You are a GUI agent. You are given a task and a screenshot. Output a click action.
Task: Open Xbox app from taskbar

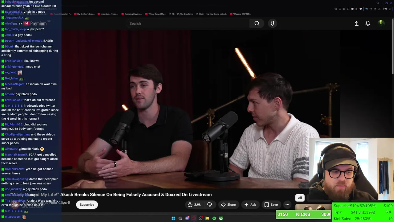pyautogui.click(x=221, y=218)
